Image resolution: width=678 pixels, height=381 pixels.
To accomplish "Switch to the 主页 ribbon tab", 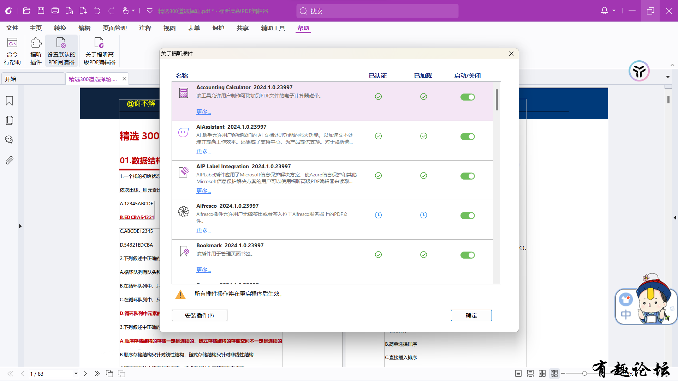I will (x=36, y=28).
